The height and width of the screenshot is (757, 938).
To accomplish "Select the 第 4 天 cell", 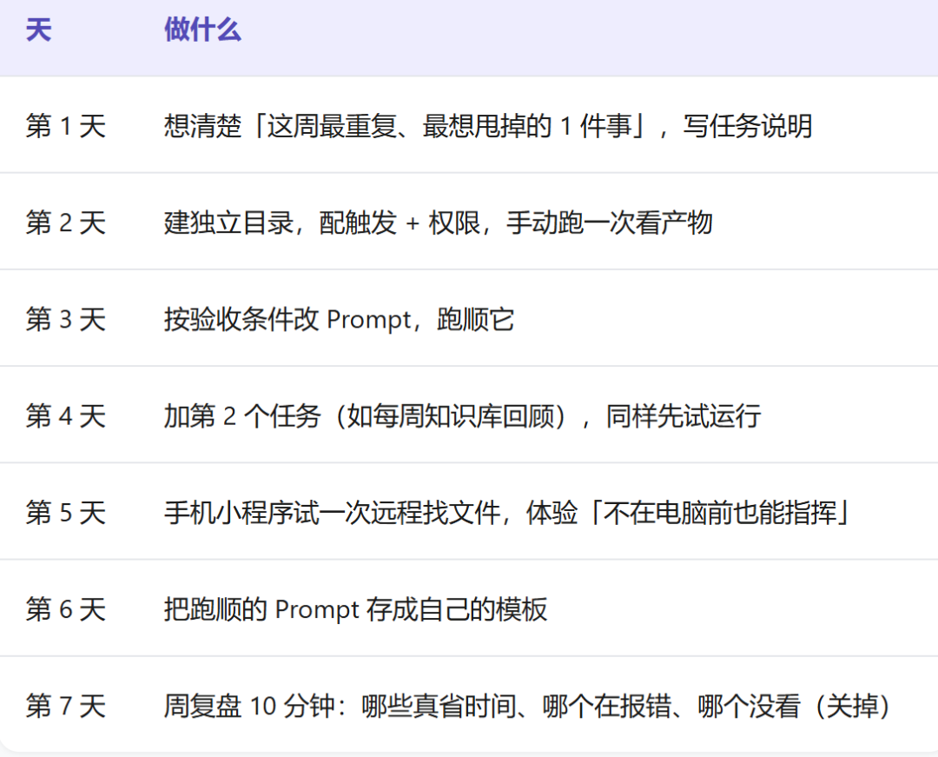I will pos(66,416).
